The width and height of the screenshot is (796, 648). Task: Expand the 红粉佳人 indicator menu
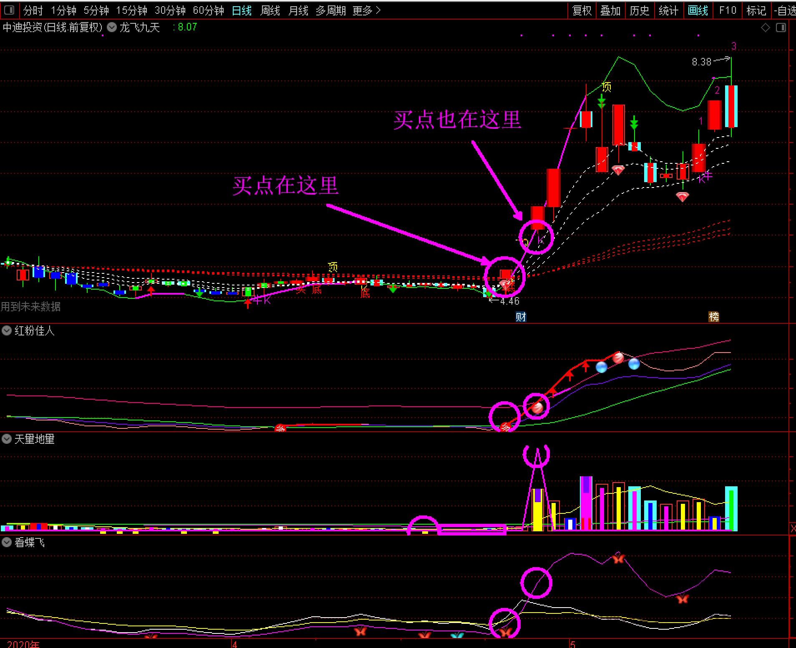click(7, 331)
